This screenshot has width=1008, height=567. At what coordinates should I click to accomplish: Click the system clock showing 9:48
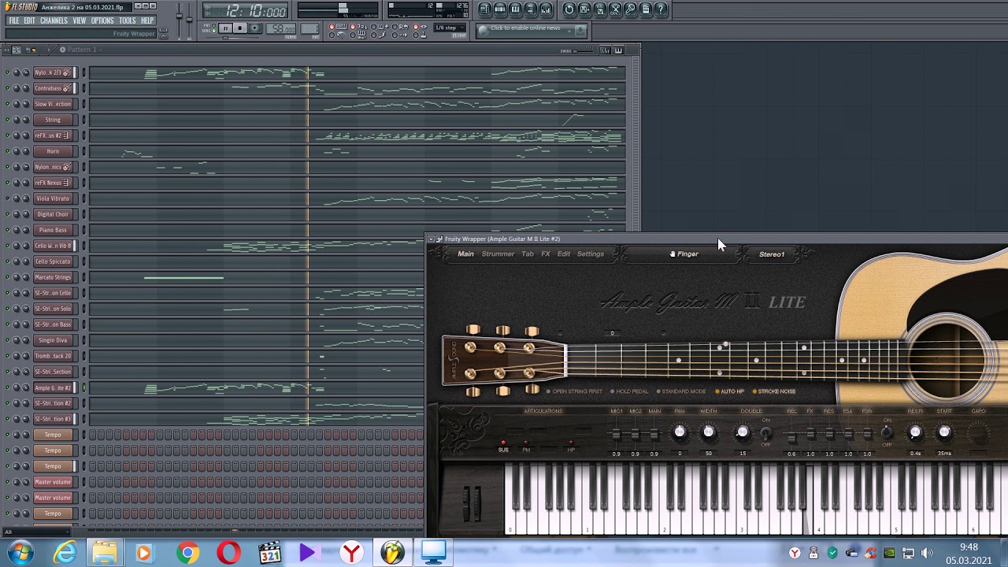pyautogui.click(x=969, y=547)
